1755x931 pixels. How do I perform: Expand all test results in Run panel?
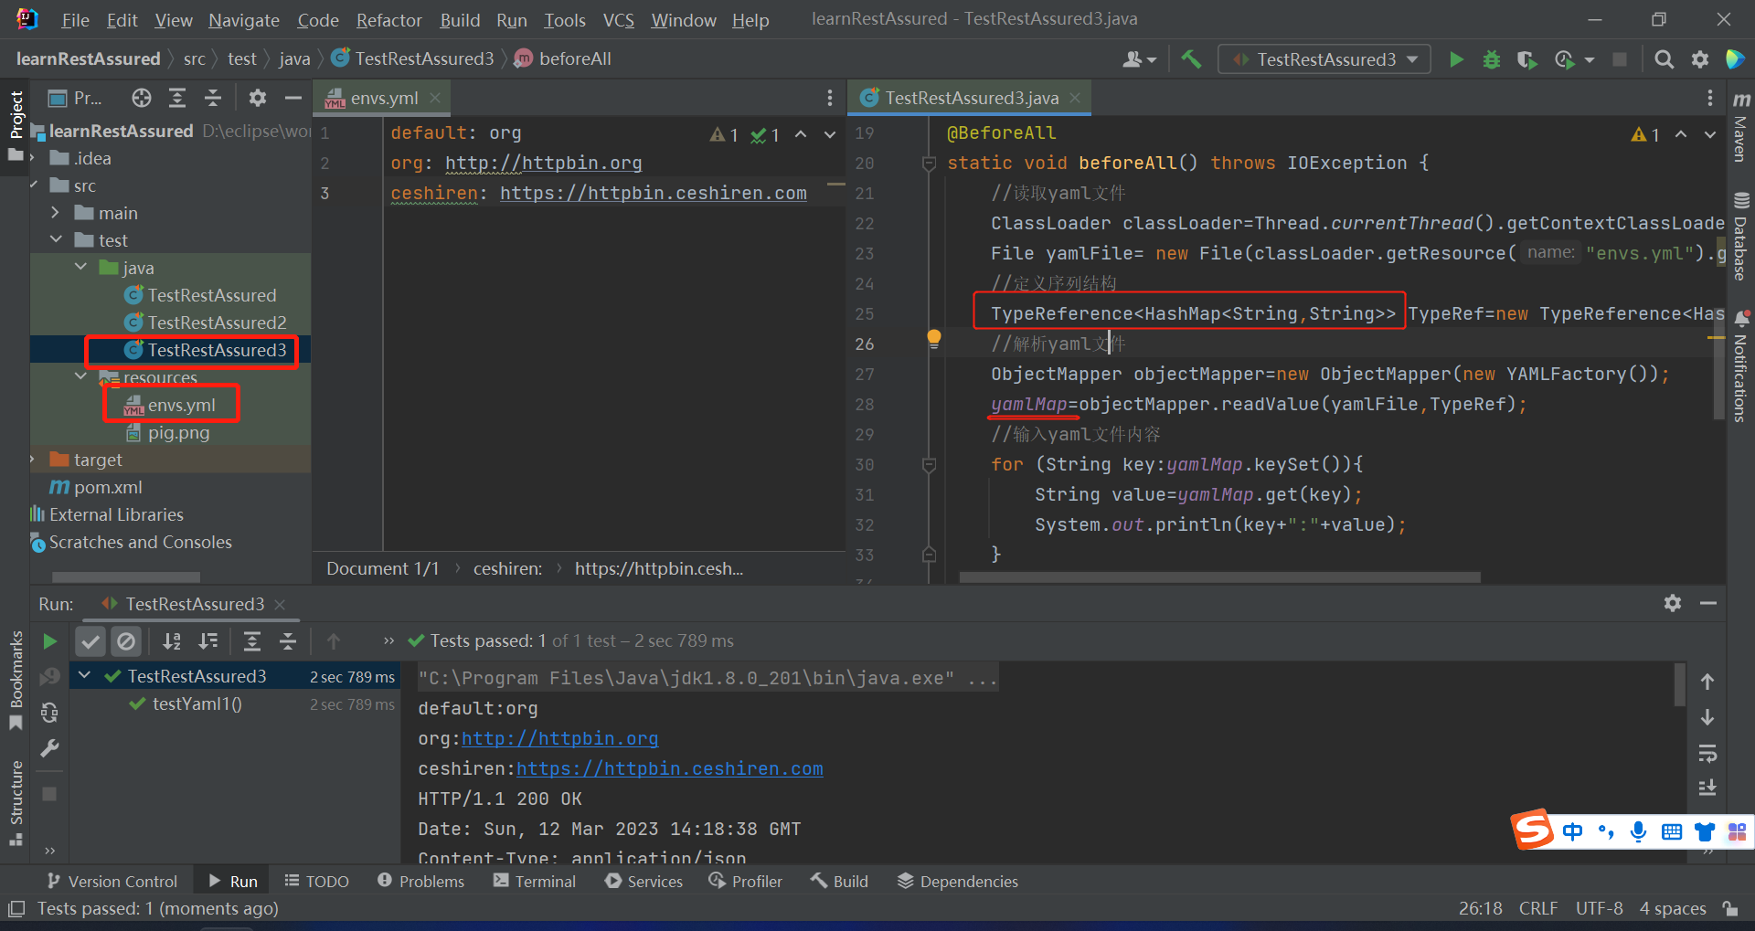coord(252,641)
